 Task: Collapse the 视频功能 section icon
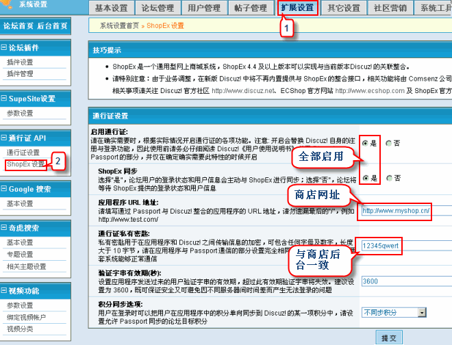[4, 291]
